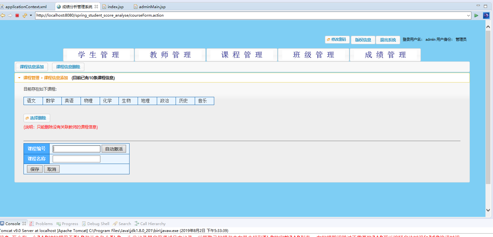Click the 选择删除 button

coord(37,118)
